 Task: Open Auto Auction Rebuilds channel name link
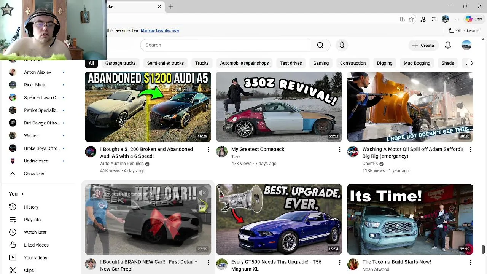coord(122,164)
